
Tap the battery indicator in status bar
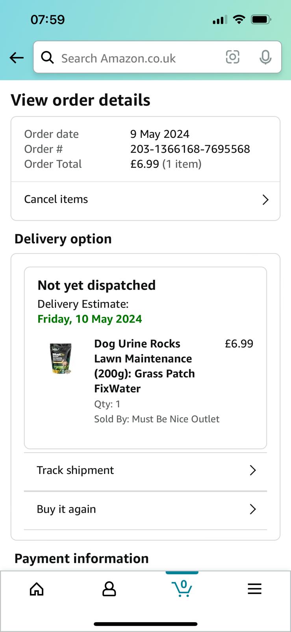pyautogui.click(x=261, y=19)
